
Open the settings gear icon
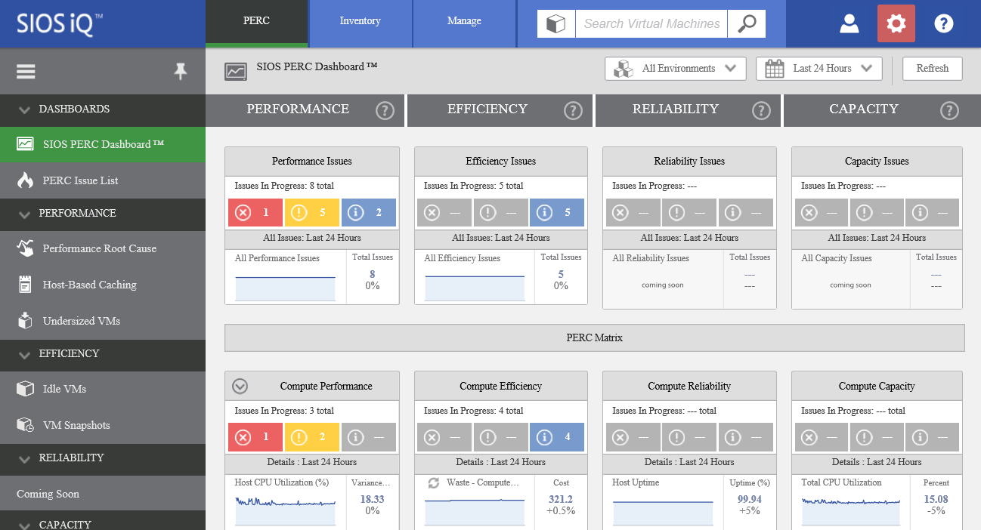pos(896,23)
